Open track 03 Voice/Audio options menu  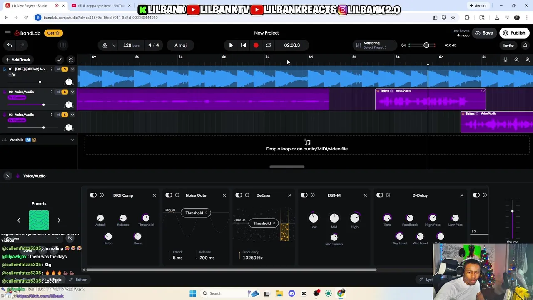coord(52,115)
